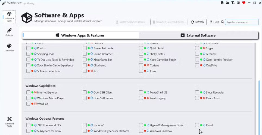Check the Snipping Tool checkbox
This screenshot has height=135, width=262.
coord(28,54)
